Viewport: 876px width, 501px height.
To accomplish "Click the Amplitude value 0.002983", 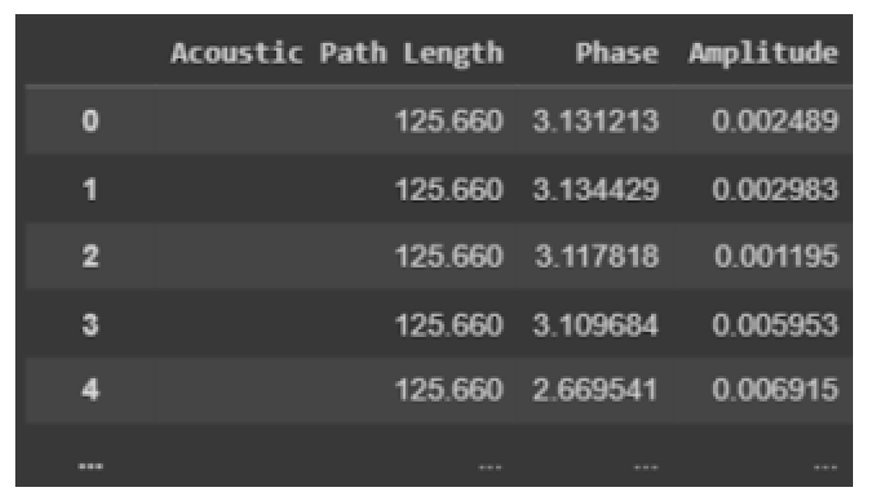I will click(776, 190).
